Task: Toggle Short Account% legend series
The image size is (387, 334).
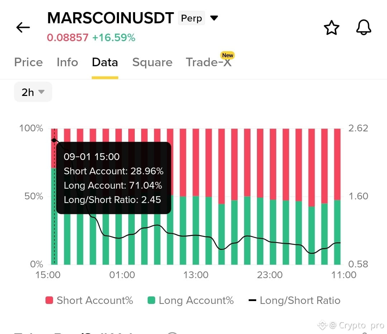Action: click(x=89, y=300)
